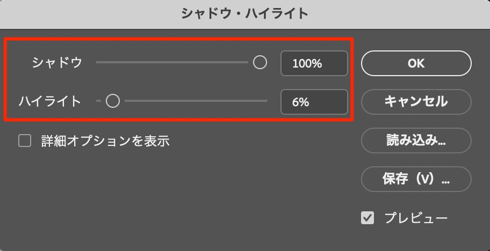This screenshot has width=490, height=251.
Task: Click the left end of シャドウ slider track
Action: 98,63
